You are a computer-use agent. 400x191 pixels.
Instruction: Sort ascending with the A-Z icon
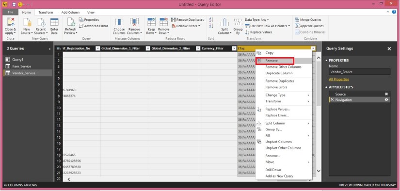[x=211, y=20]
